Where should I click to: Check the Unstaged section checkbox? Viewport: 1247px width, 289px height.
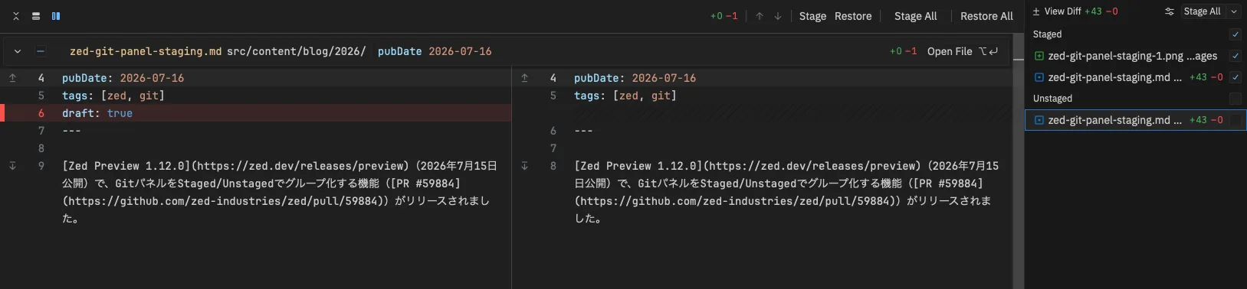click(1235, 99)
